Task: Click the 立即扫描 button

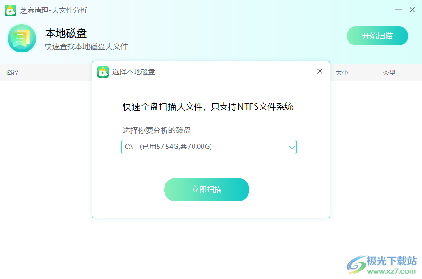Action: [x=207, y=190]
